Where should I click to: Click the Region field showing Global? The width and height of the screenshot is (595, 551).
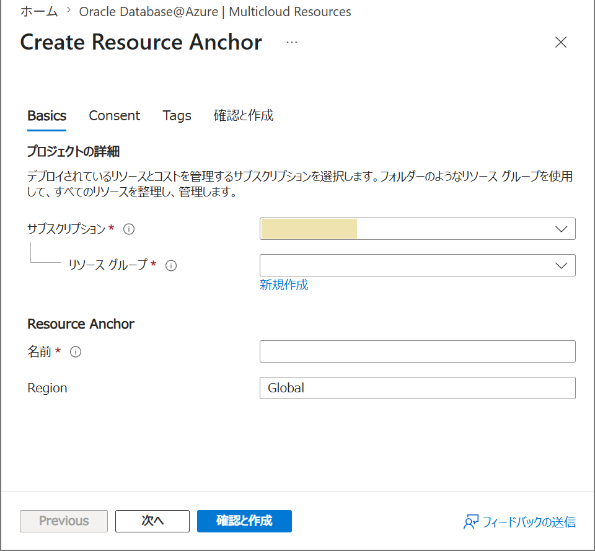(417, 388)
